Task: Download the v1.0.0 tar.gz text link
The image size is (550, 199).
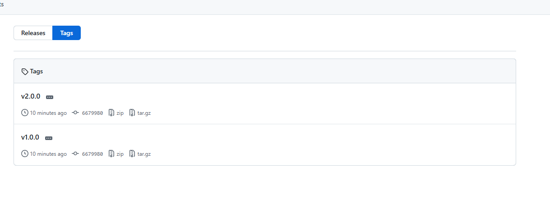Action: pos(144,154)
